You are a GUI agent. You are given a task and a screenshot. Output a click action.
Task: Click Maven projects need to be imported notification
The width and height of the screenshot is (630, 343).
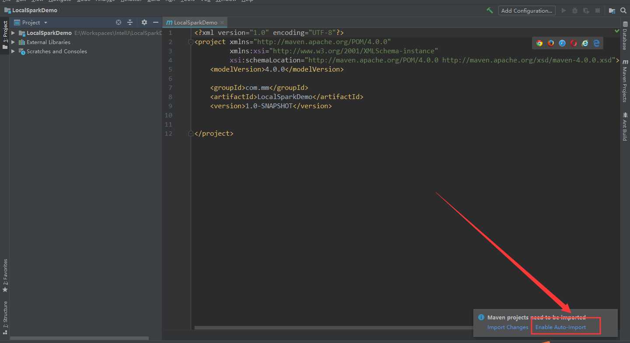(x=536, y=317)
